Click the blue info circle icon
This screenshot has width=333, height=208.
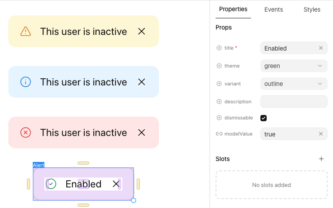(x=26, y=82)
